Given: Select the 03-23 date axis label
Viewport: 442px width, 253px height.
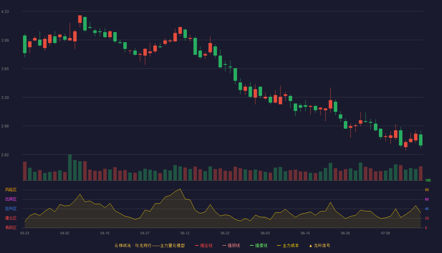Looking at the screenshot, I should click(25, 233).
